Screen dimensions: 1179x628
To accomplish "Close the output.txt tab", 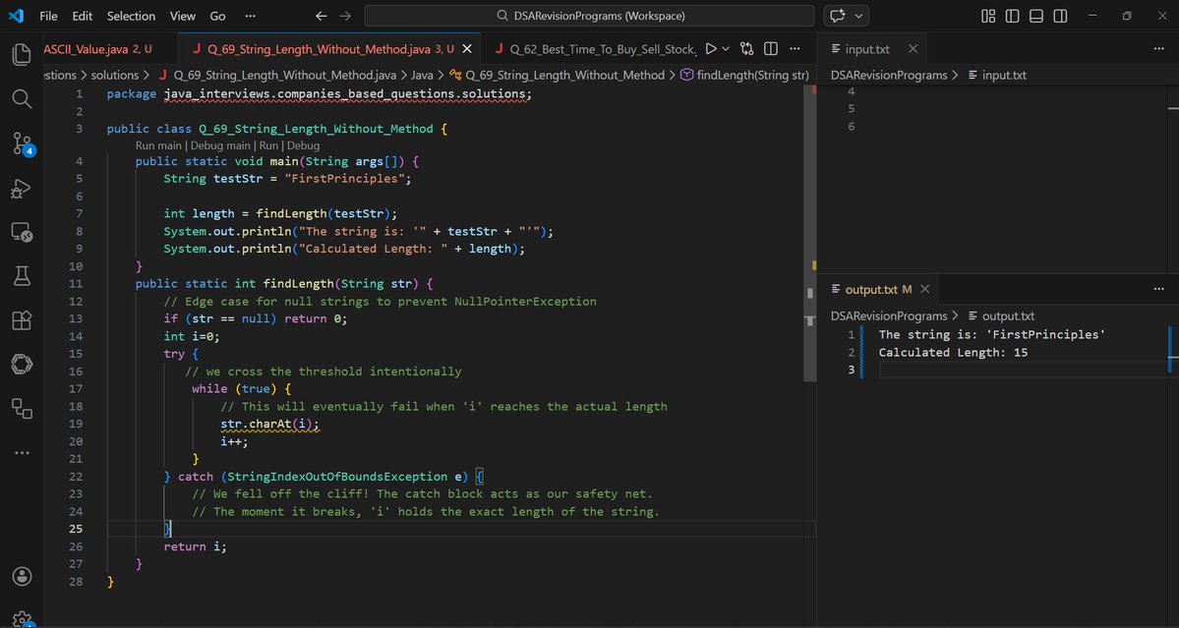I will coord(925,289).
